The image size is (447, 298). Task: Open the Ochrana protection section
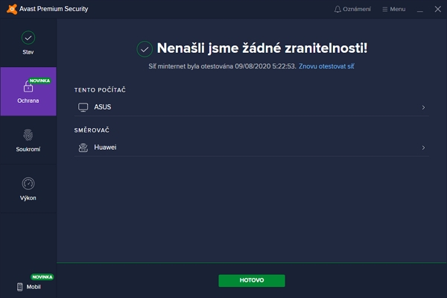(28, 91)
